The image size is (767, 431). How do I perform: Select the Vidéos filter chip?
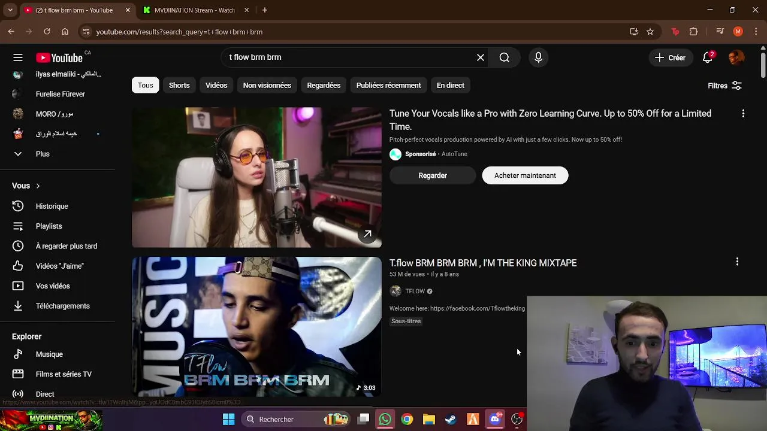click(x=216, y=85)
